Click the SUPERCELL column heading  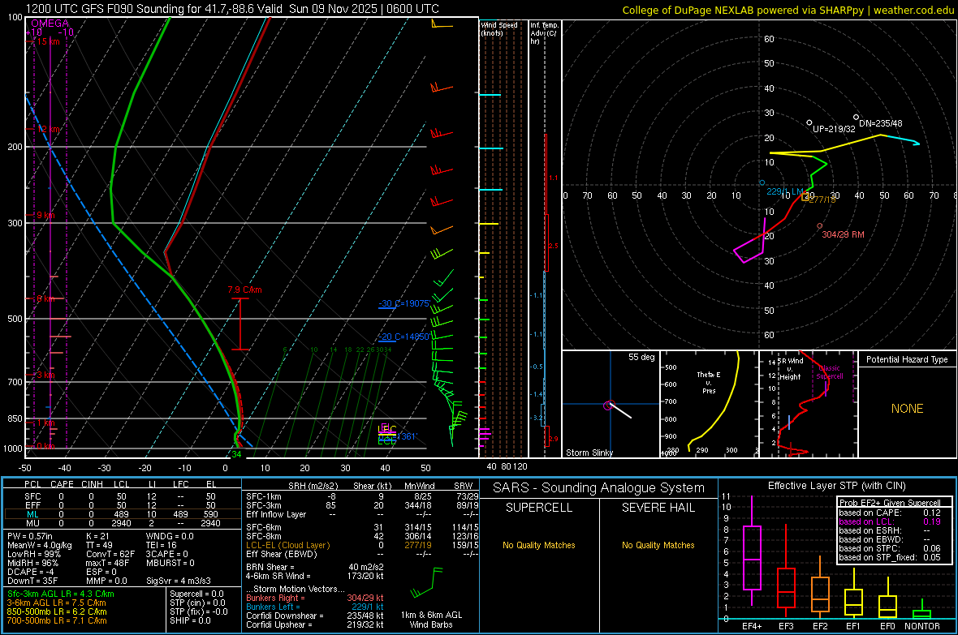point(539,508)
